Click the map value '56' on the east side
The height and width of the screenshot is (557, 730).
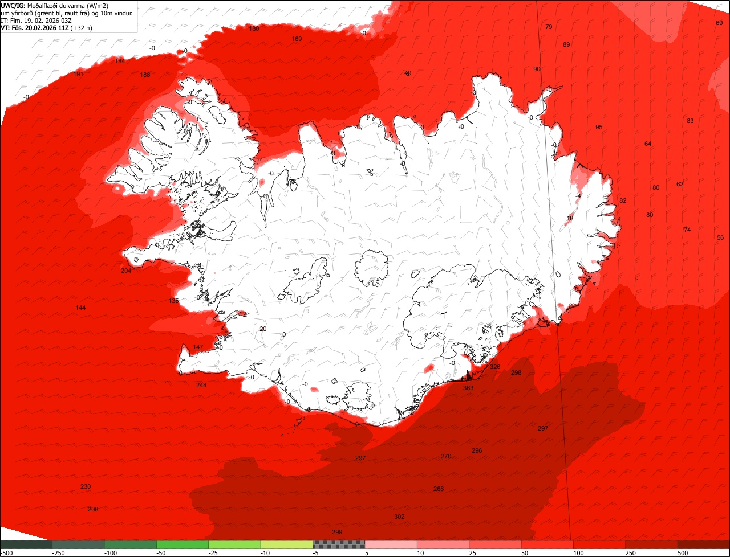[x=720, y=237]
